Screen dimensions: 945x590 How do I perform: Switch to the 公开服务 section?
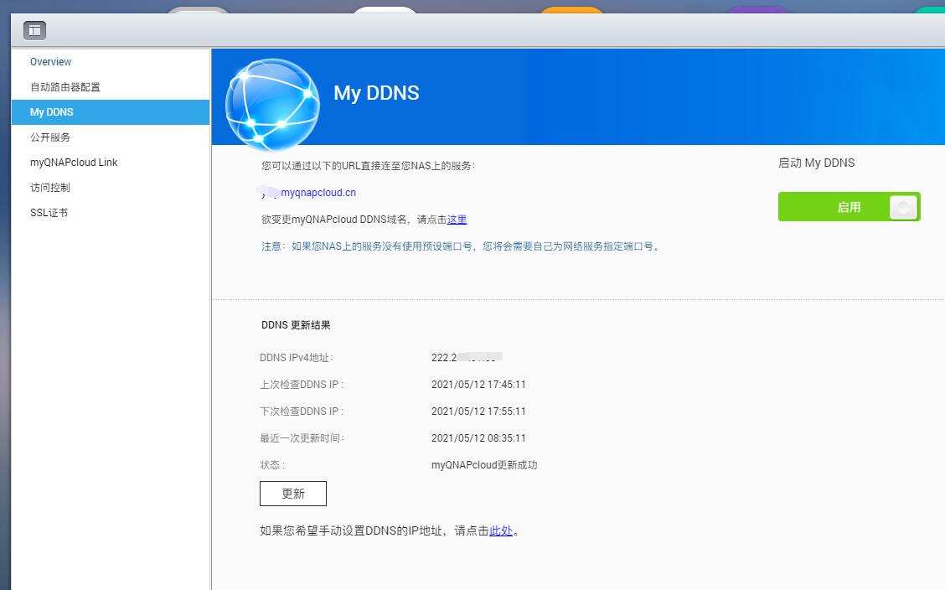tap(50, 137)
